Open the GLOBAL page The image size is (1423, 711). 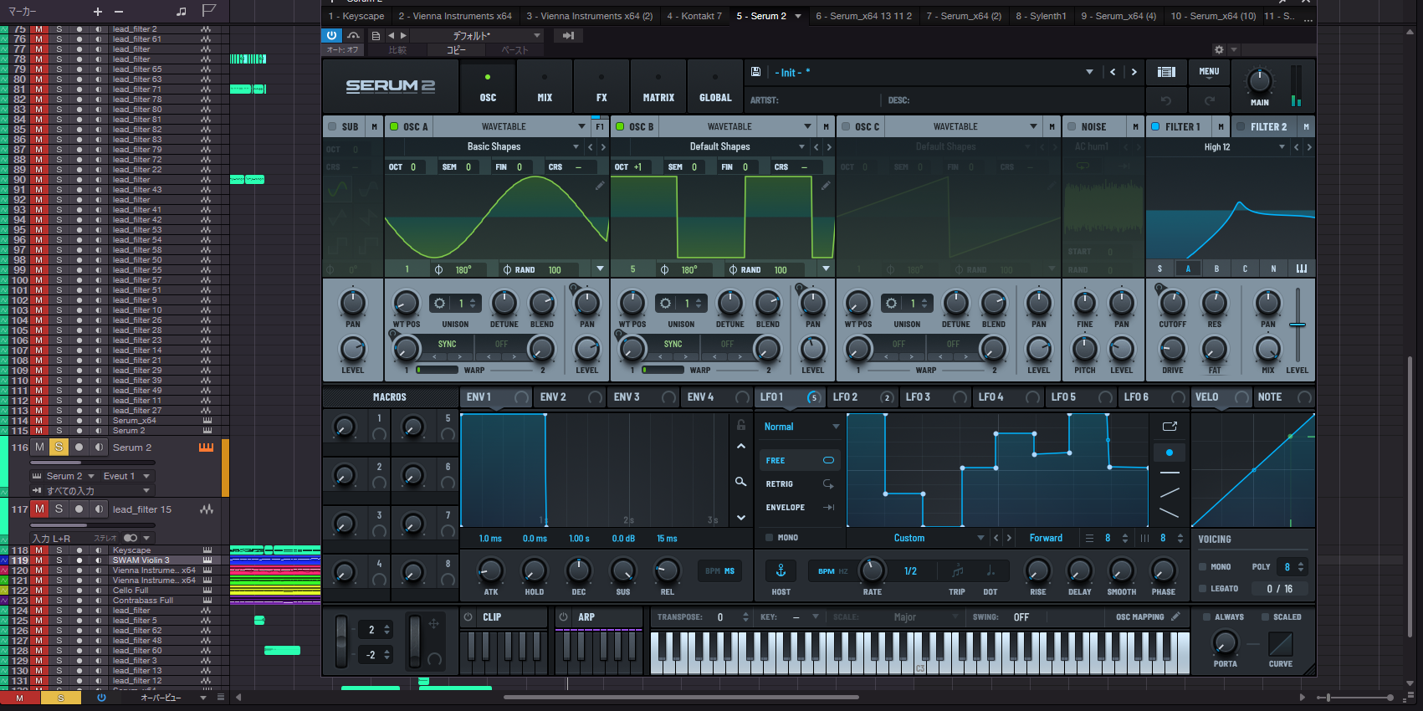[x=715, y=86]
